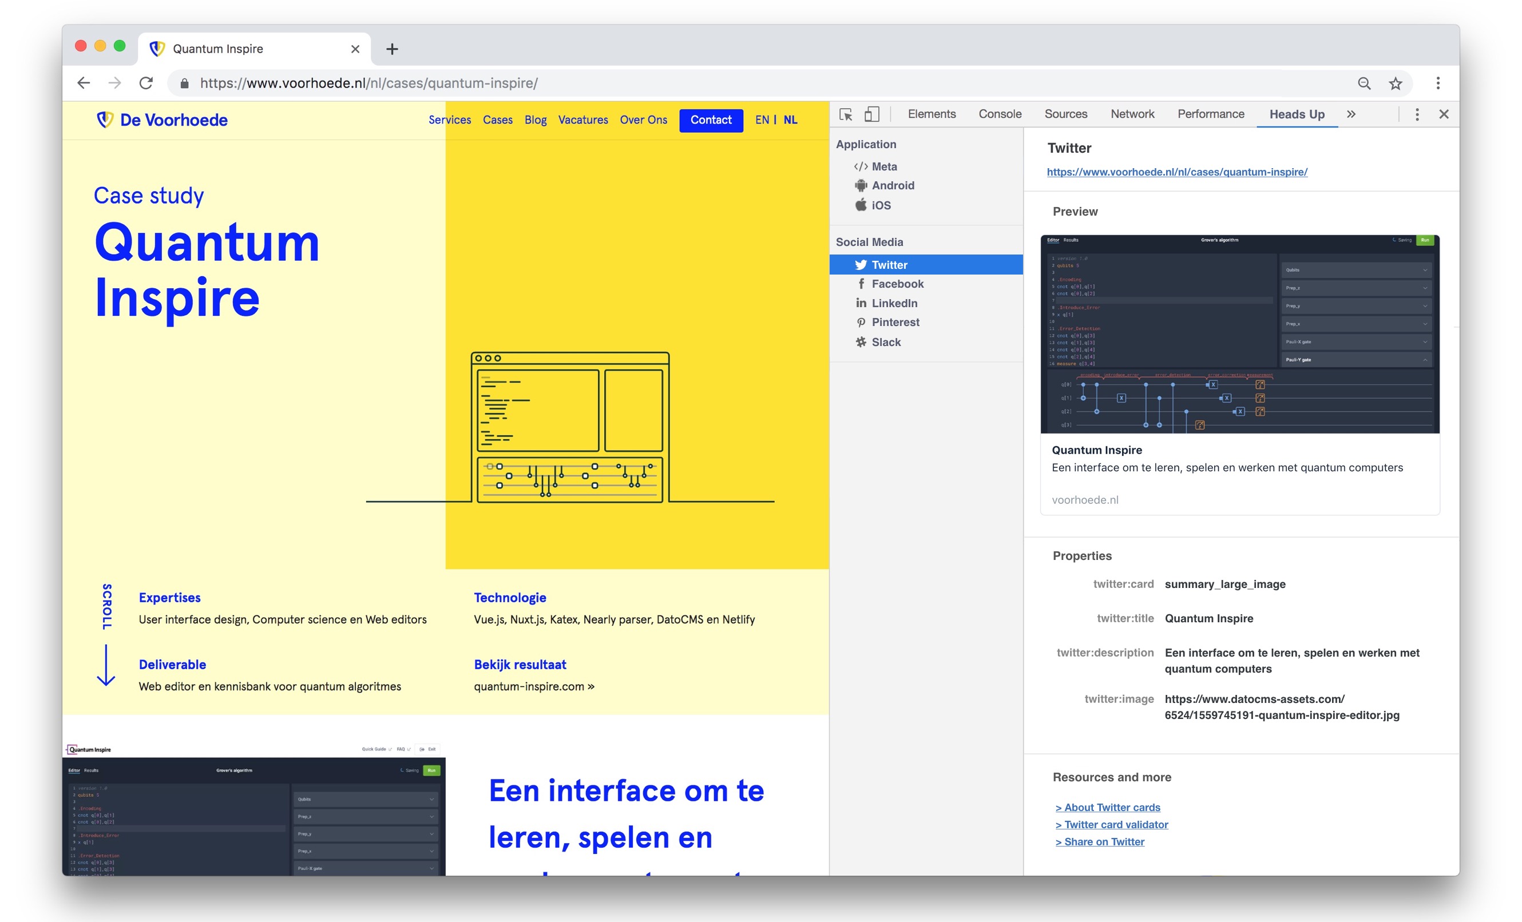Click the Technologie heading
This screenshot has width=1522, height=922.
point(510,598)
